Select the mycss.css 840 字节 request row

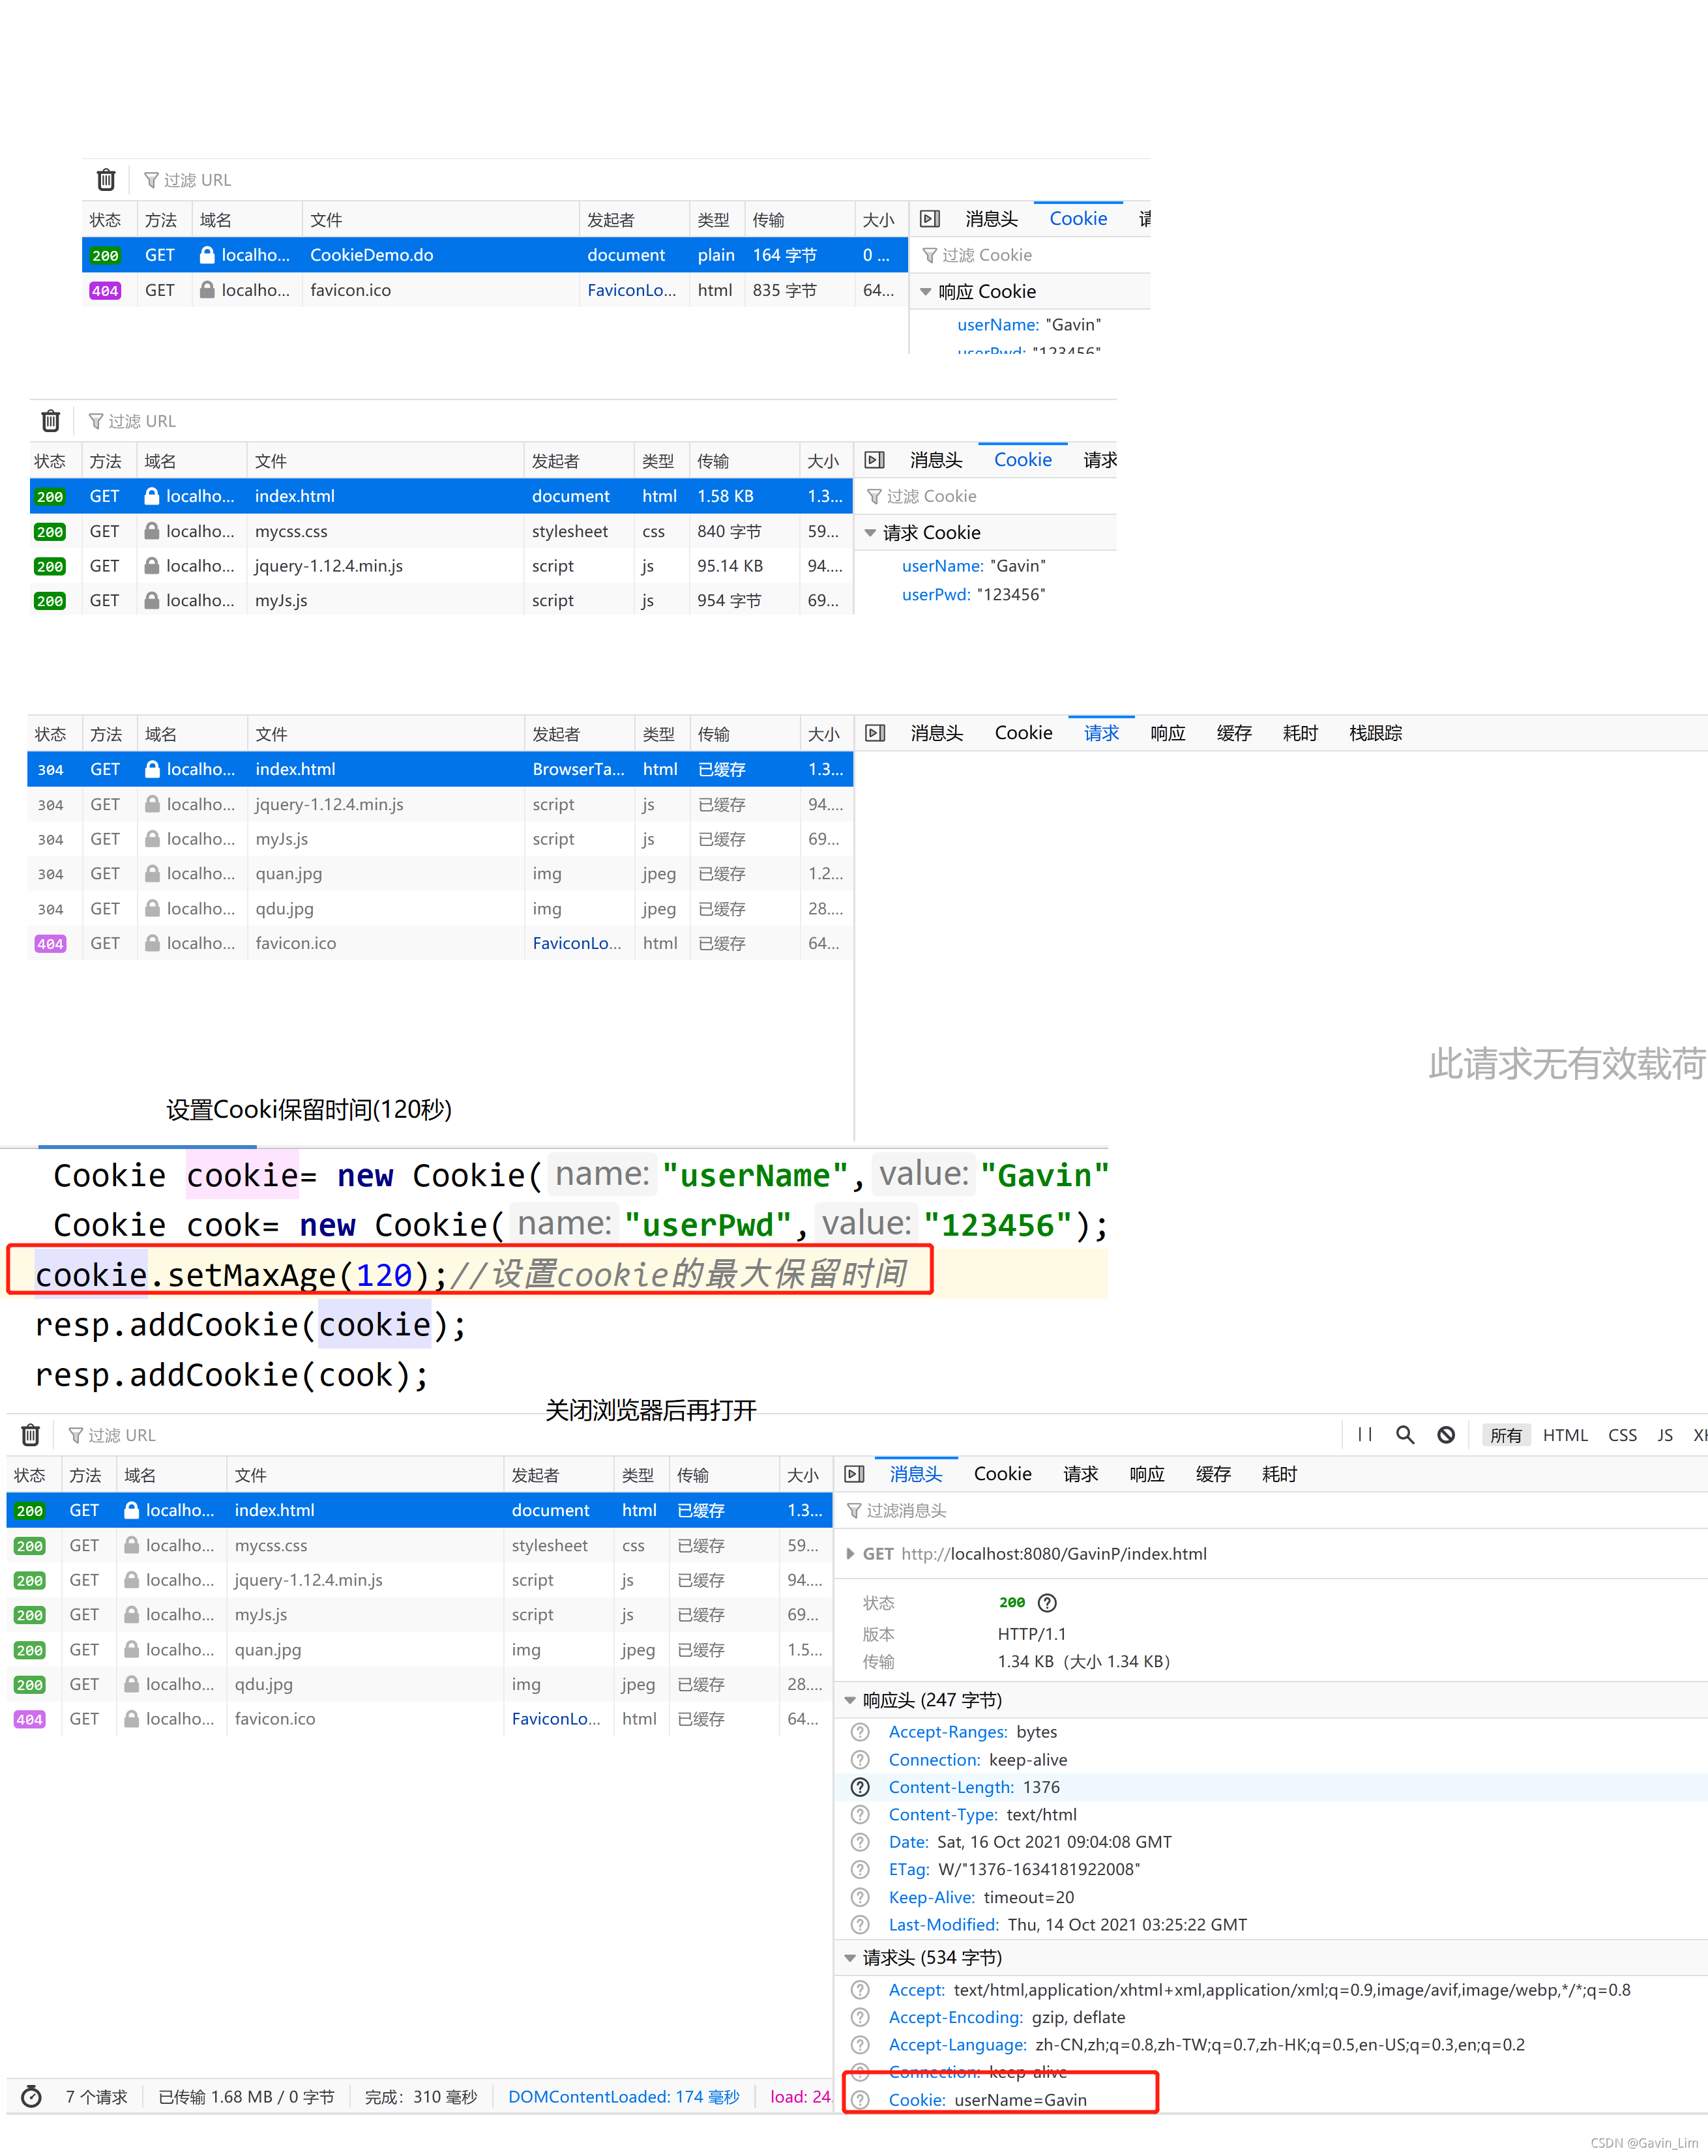[440, 531]
